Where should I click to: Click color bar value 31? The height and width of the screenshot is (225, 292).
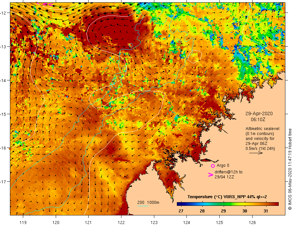point(265,211)
